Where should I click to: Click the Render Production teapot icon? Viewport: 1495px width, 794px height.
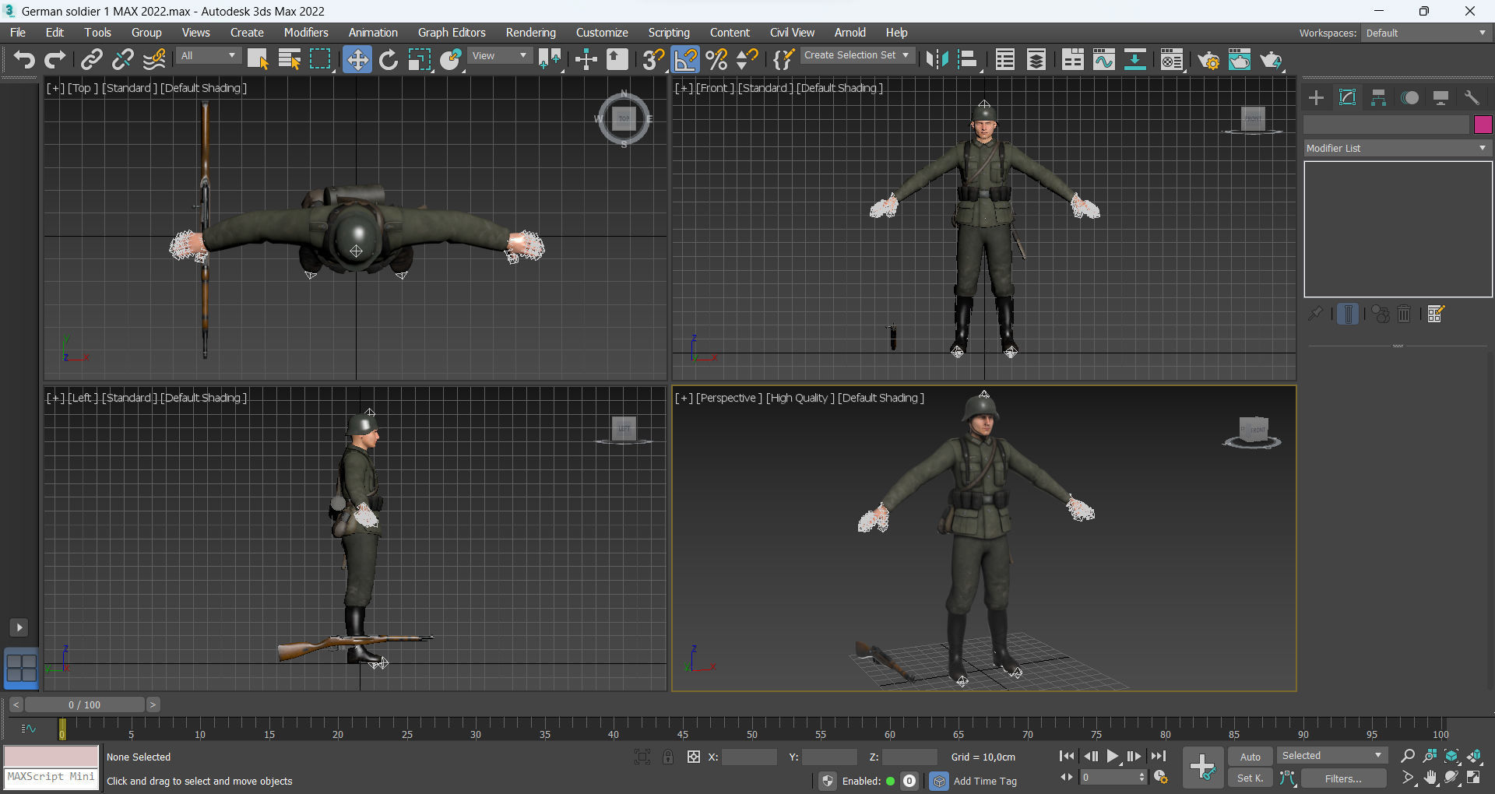point(1271,59)
